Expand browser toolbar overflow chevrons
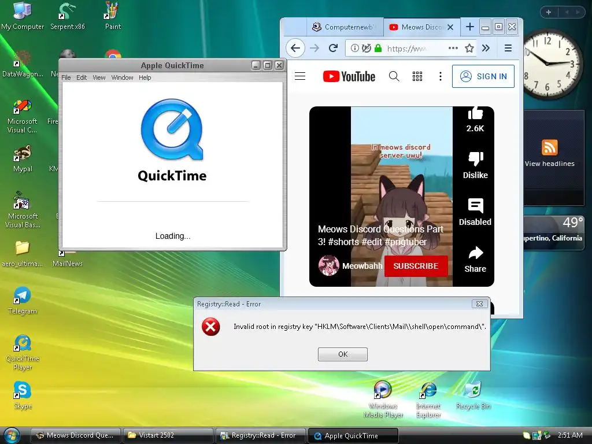The width and height of the screenshot is (592, 444). click(x=486, y=48)
